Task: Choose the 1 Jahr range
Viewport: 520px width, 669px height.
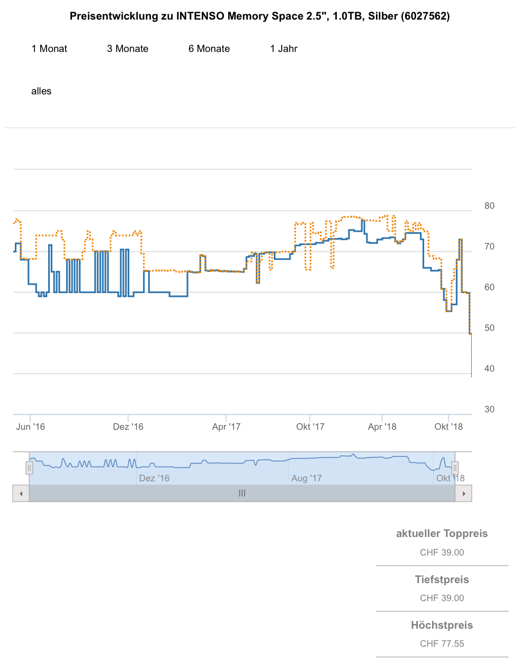Action: click(x=284, y=49)
